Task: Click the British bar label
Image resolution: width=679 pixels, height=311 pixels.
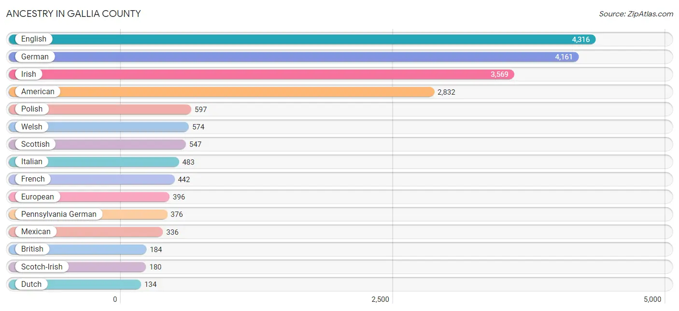Action: (x=32, y=249)
